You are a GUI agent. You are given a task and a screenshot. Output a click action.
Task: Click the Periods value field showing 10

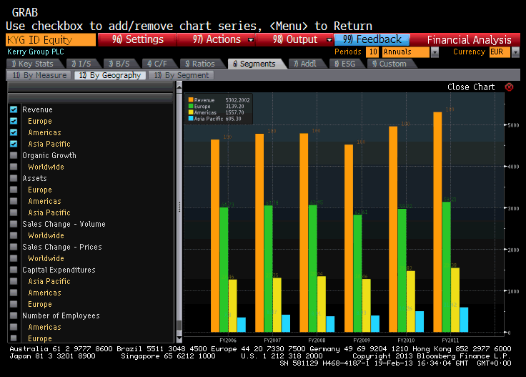click(x=373, y=52)
